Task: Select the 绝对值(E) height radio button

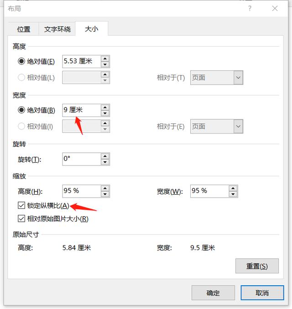Action: [x=21, y=62]
